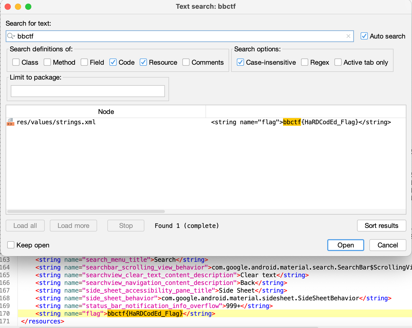Click line 163 search_menu_title string in editor
412x328 pixels.
point(122,260)
